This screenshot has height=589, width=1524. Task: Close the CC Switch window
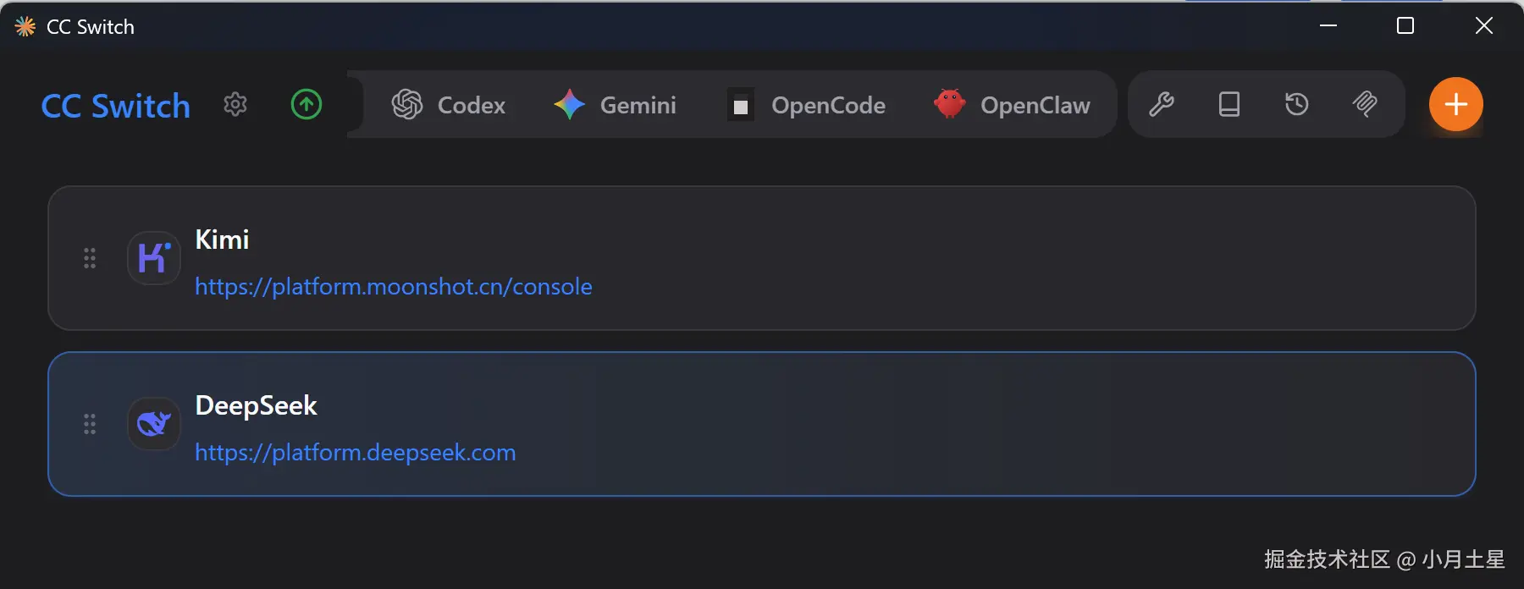(x=1484, y=25)
